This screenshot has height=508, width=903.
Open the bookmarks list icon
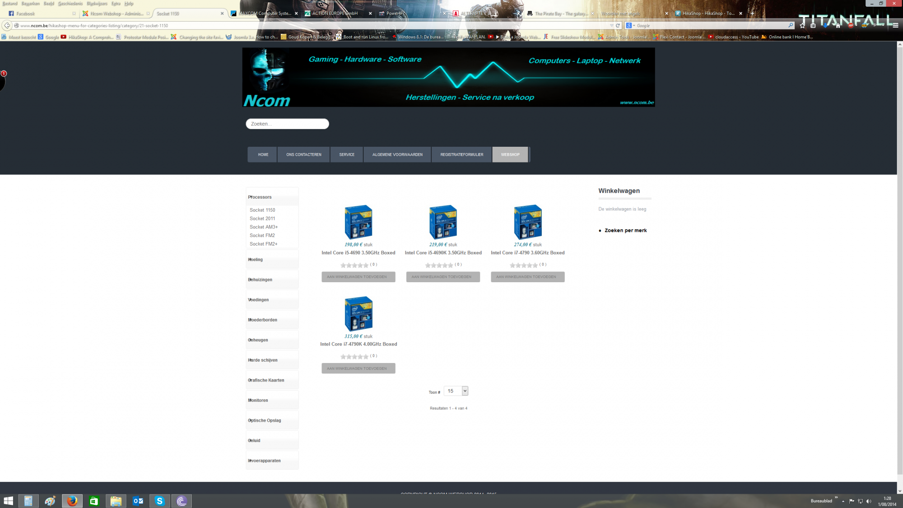(x=813, y=26)
